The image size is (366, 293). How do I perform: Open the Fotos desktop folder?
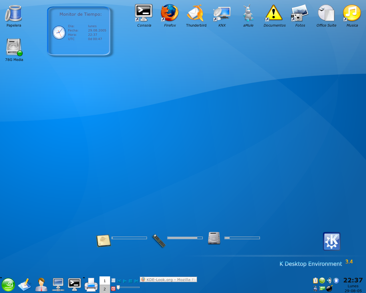(x=300, y=13)
